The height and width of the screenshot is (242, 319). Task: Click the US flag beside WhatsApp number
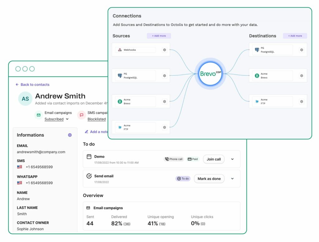point(20,183)
